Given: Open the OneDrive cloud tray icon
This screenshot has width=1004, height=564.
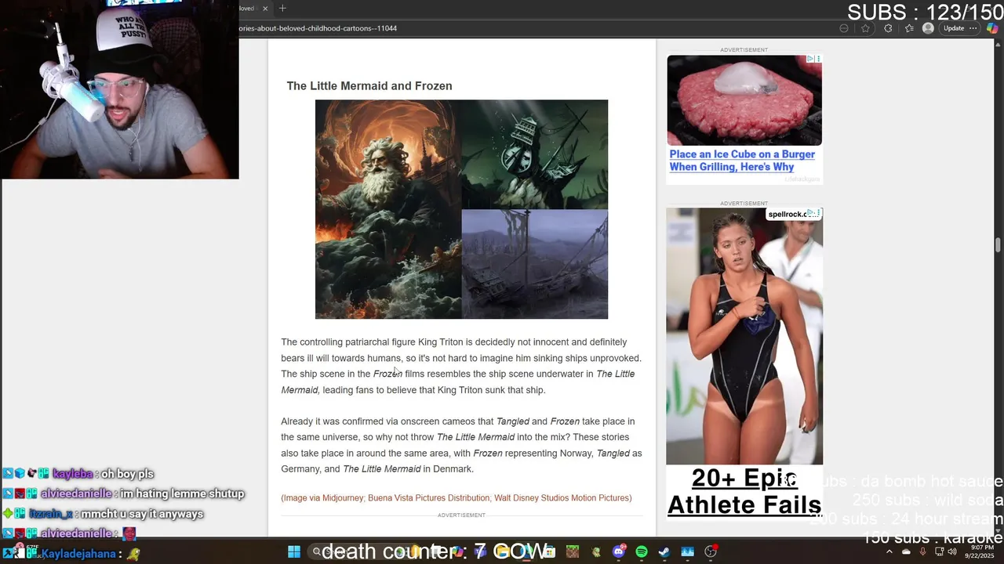Looking at the screenshot, I should [x=906, y=551].
